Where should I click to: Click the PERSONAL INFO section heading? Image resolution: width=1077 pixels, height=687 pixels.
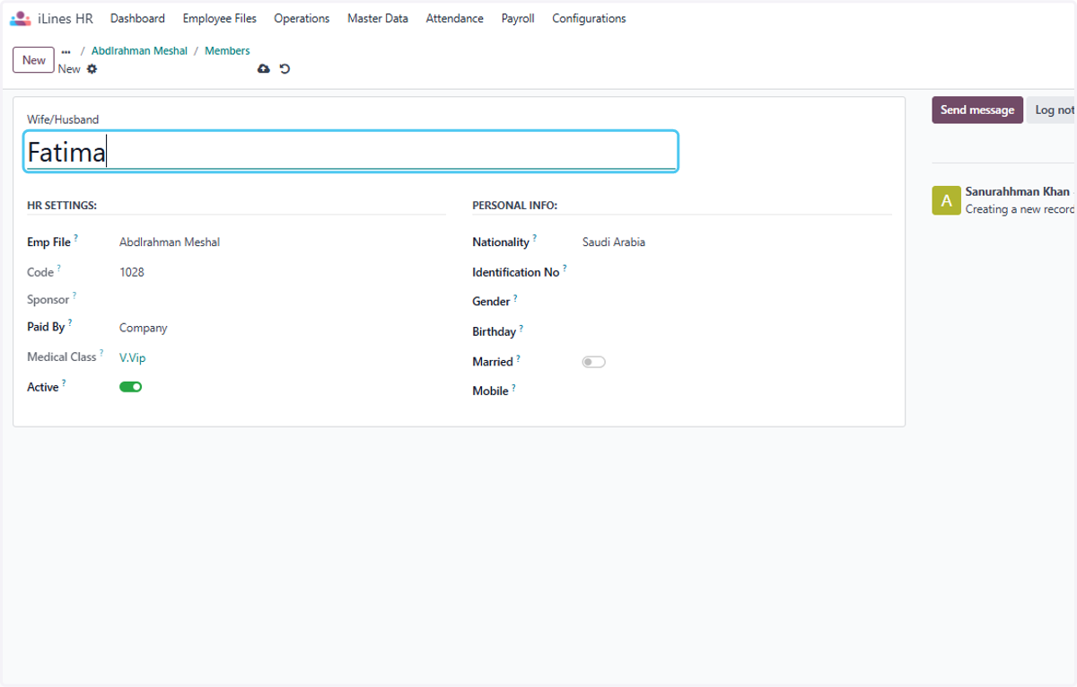click(x=515, y=206)
